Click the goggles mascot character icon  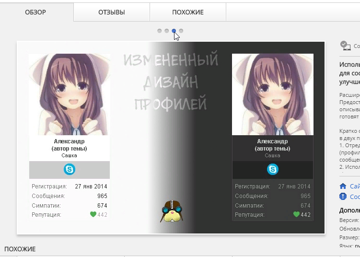172,211
